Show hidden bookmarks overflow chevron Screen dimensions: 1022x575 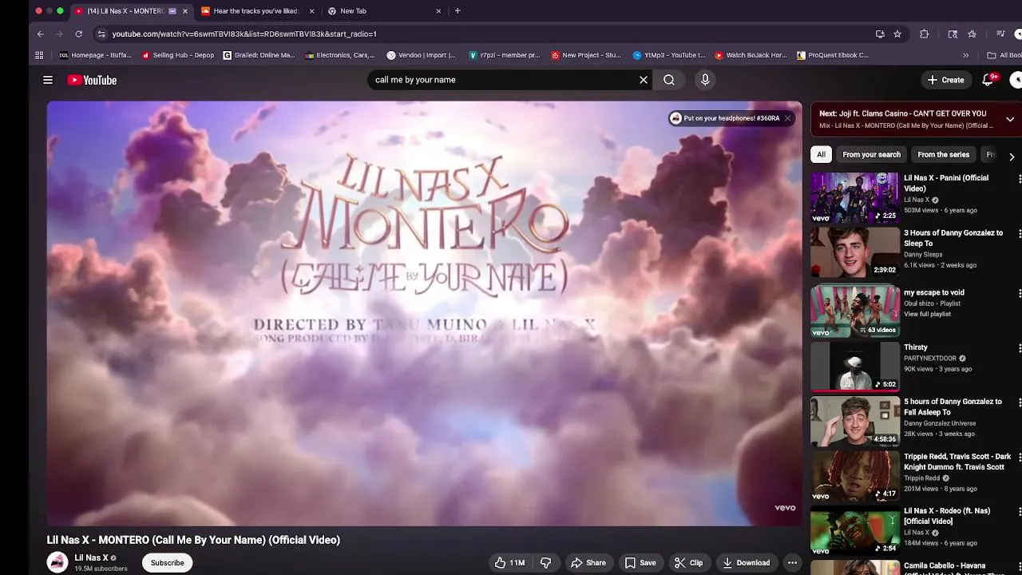tap(966, 56)
